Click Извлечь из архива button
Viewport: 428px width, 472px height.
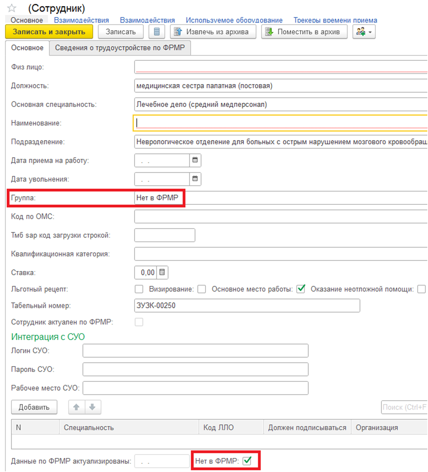tap(213, 32)
